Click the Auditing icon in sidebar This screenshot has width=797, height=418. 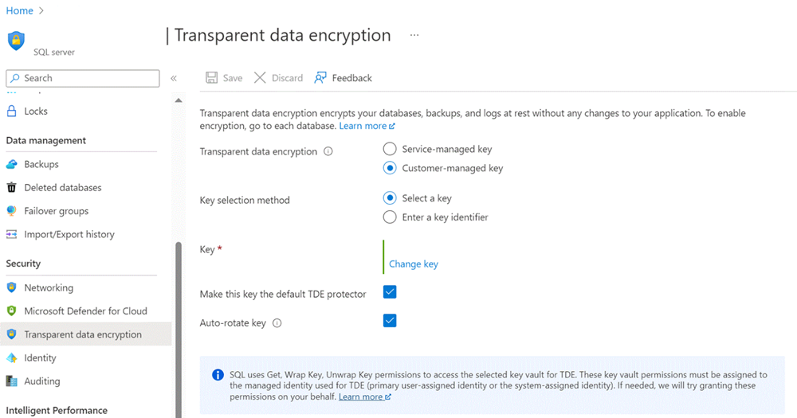coord(11,381)
